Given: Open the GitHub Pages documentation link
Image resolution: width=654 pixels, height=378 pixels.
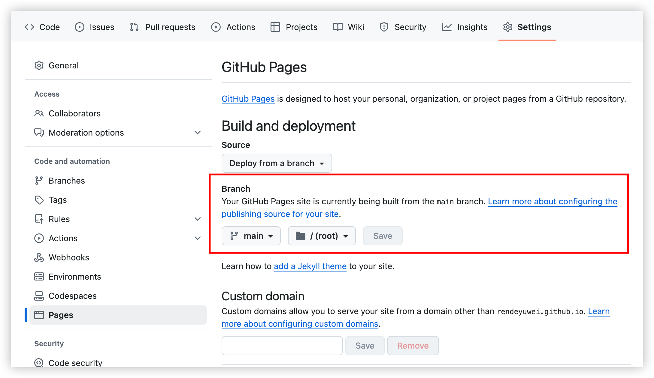Looking at the screenshot, I should coord(248,99).
